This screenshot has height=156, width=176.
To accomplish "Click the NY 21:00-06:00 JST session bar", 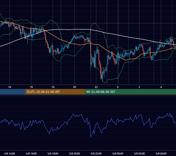I will pyautogui.click(x=130, y=92).
